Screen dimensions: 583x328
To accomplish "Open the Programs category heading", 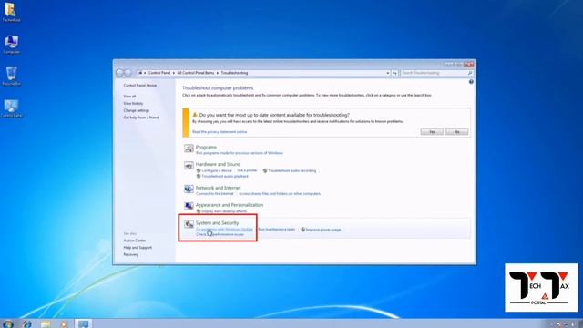I will [x=206, y=148].
